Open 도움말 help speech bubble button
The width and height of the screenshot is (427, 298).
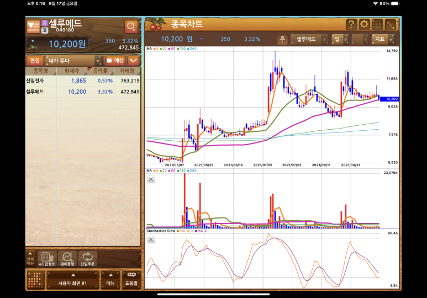131,279
